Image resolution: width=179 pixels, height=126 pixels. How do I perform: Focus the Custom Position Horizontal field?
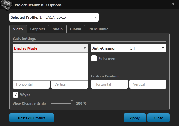[109, 84]
